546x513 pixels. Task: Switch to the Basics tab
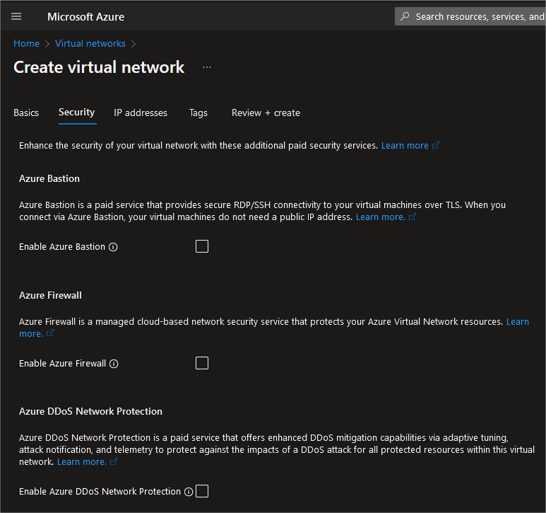[26, 113]
